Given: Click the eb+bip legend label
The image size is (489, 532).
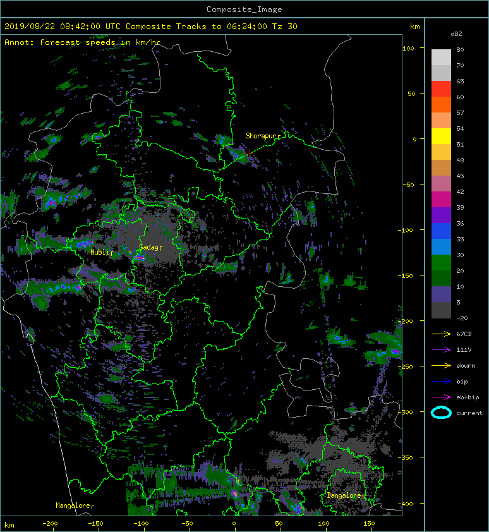Looking at the screenshot, I should click(468, 397).
